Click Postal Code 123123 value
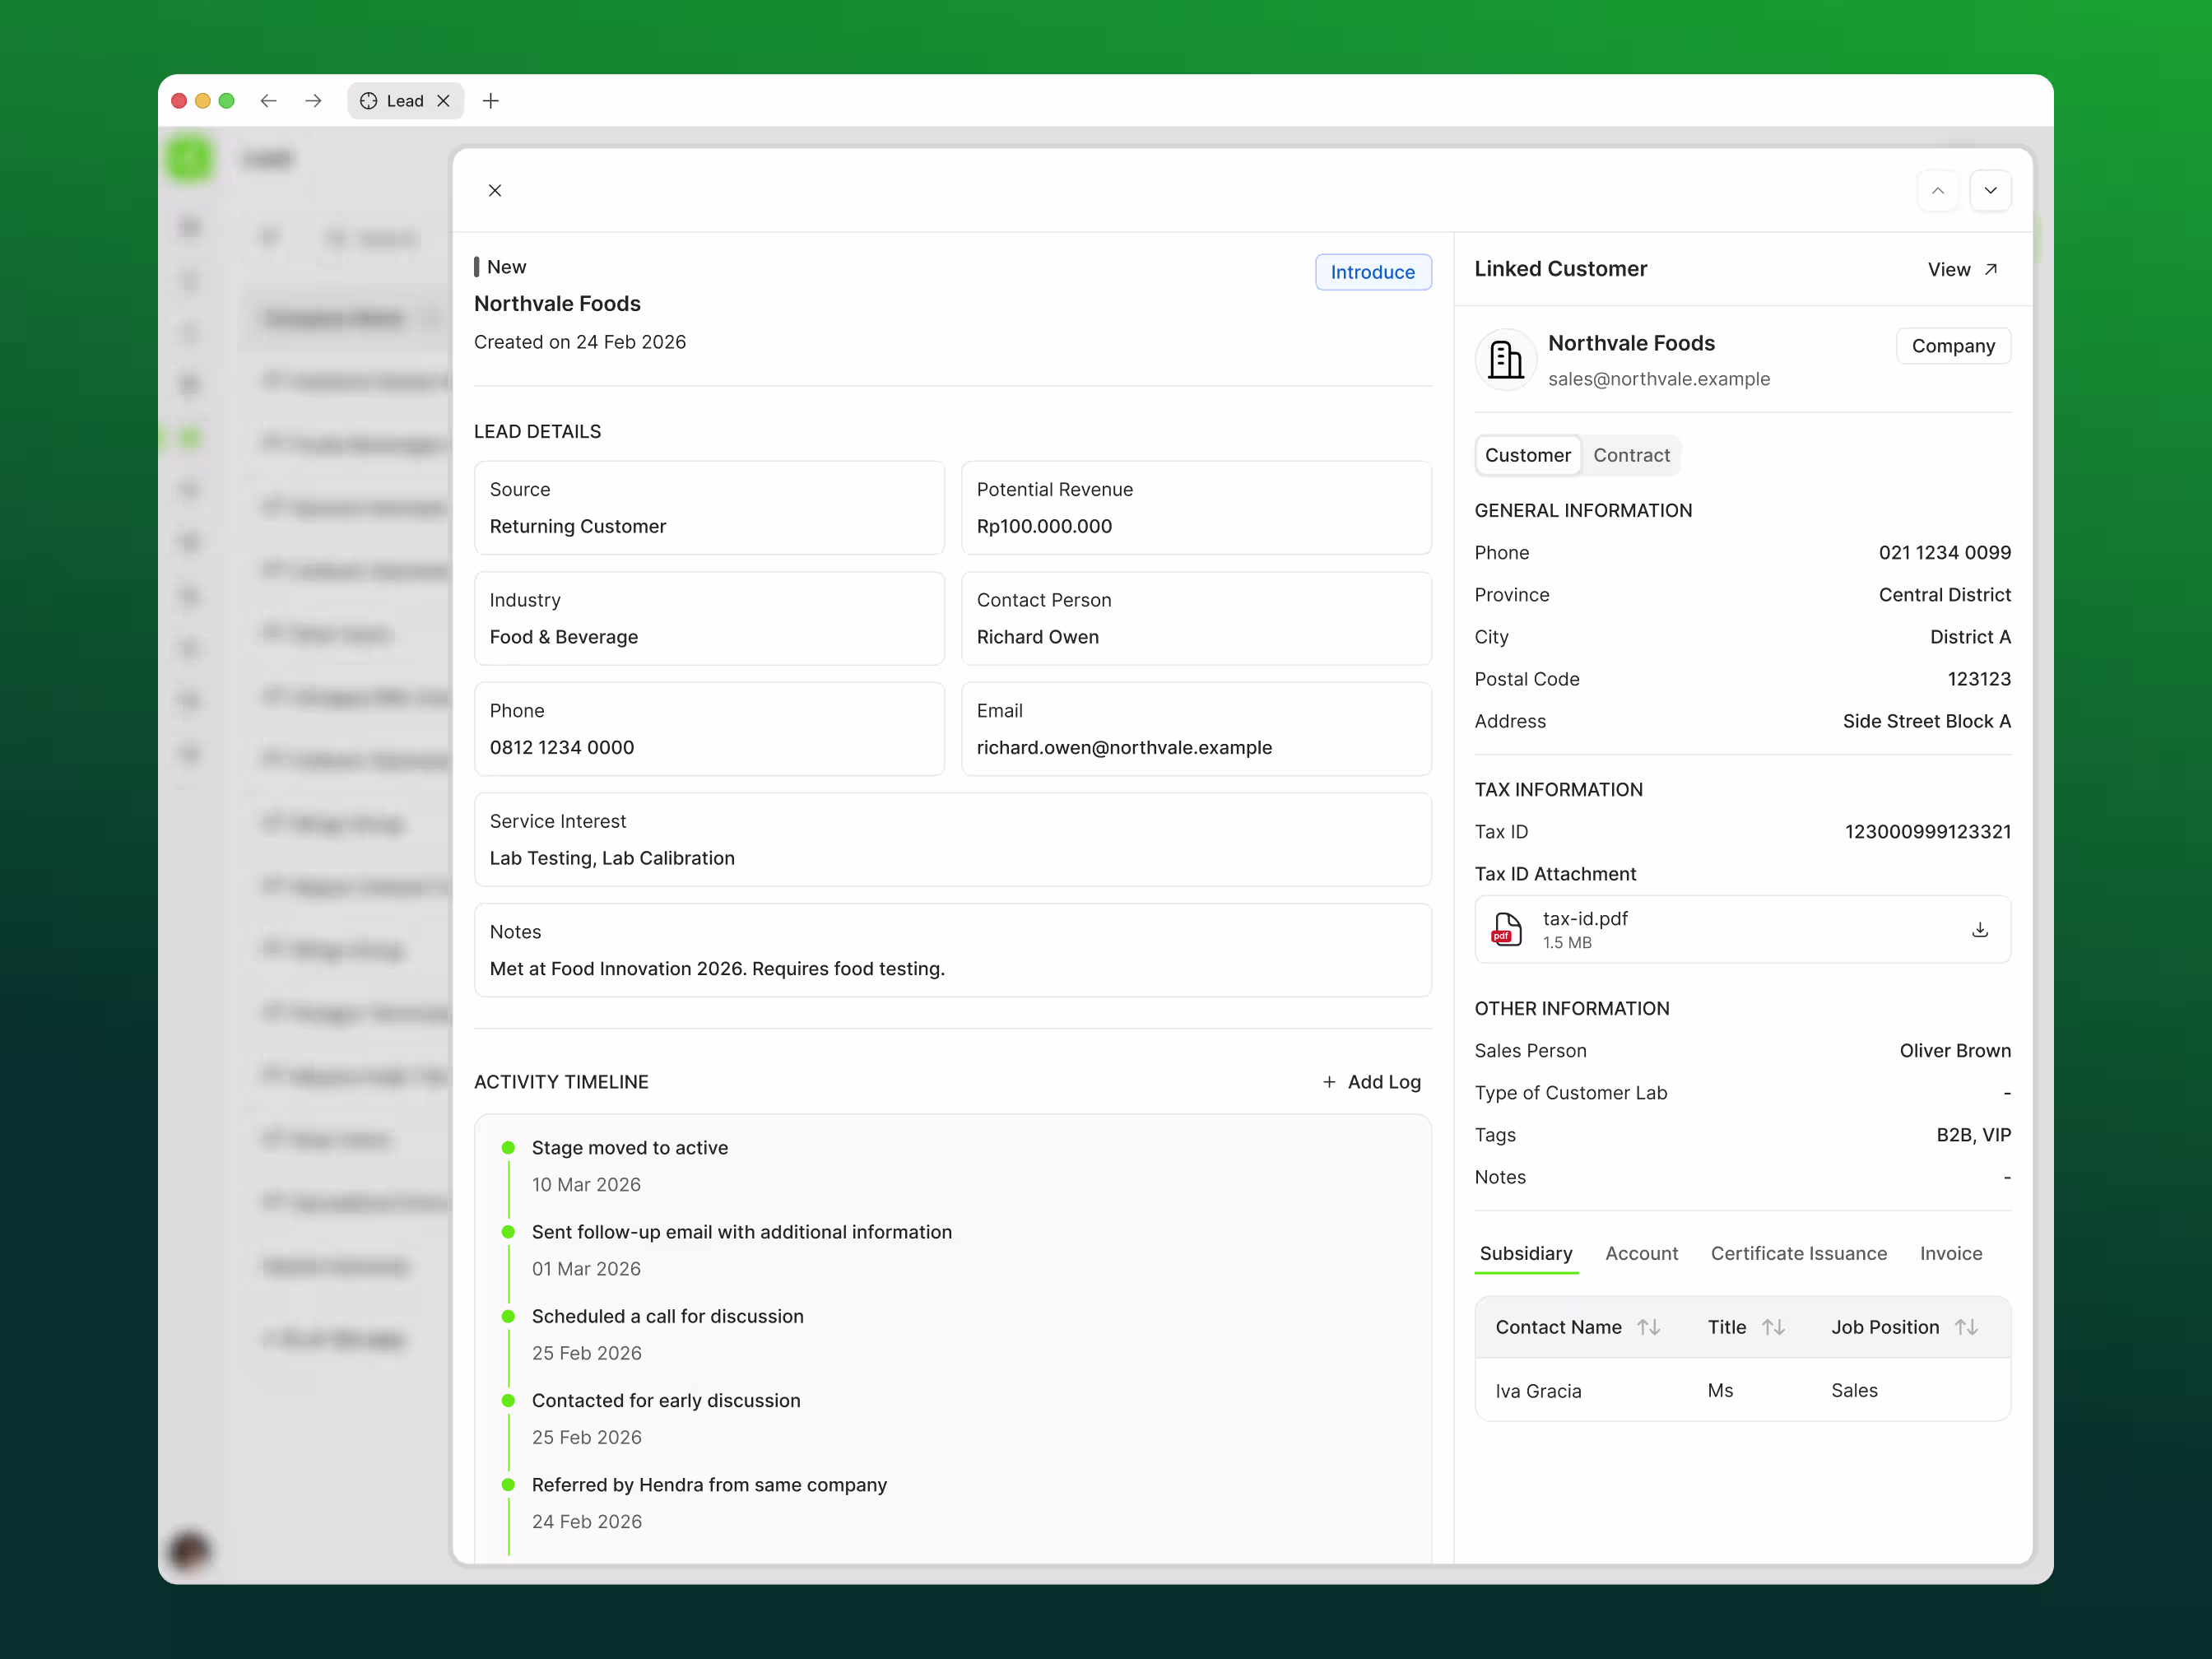 point(1978,679)
